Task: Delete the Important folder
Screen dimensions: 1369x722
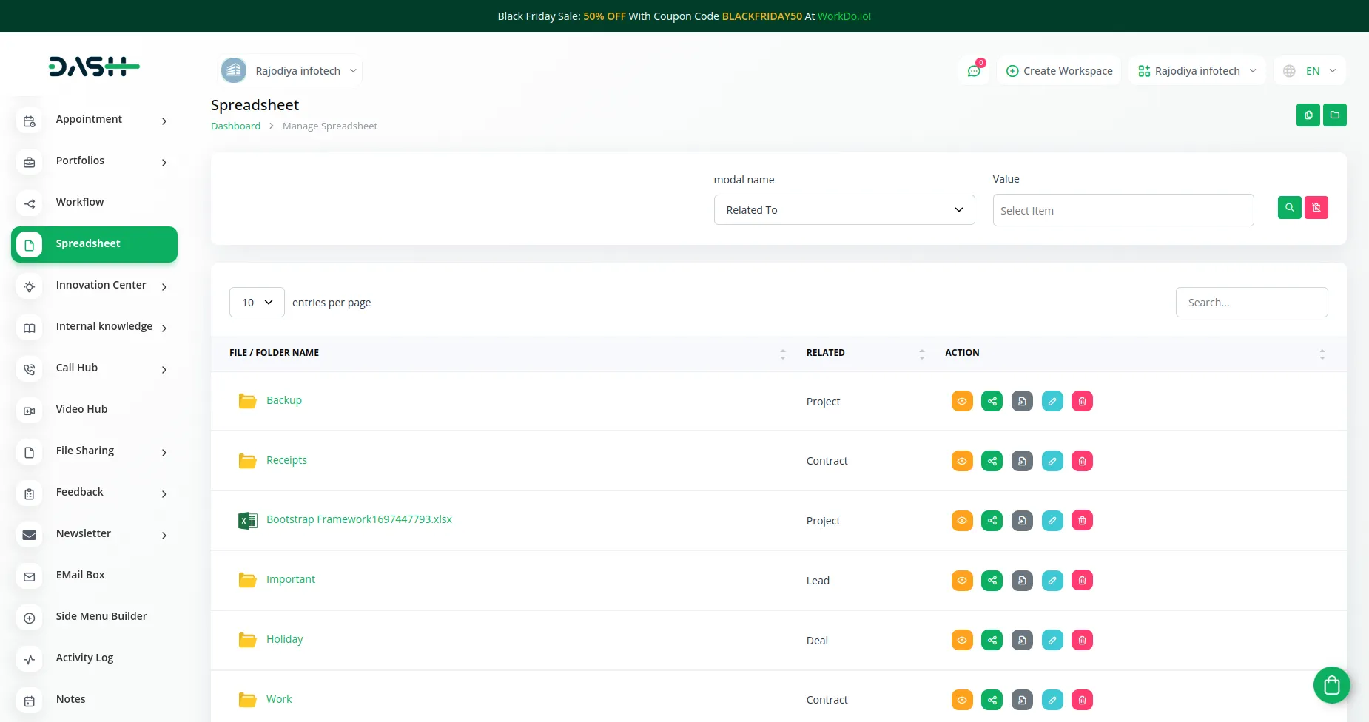Action: pyautogui.click(x=1083, y=581)
